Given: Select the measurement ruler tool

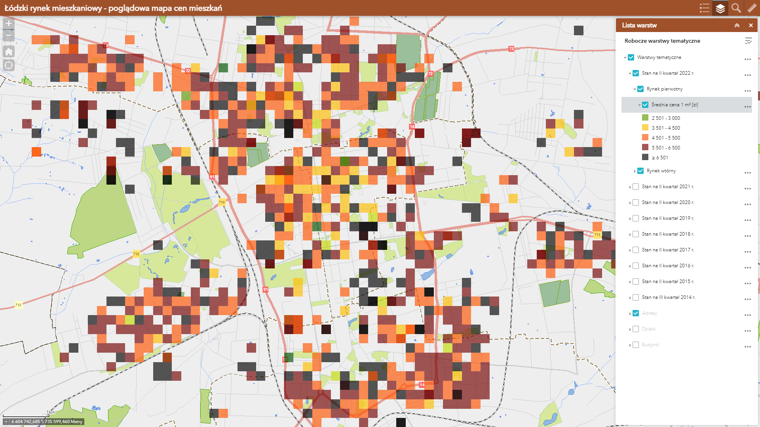Looking at the screenshot, I should (x=752, y=8).
